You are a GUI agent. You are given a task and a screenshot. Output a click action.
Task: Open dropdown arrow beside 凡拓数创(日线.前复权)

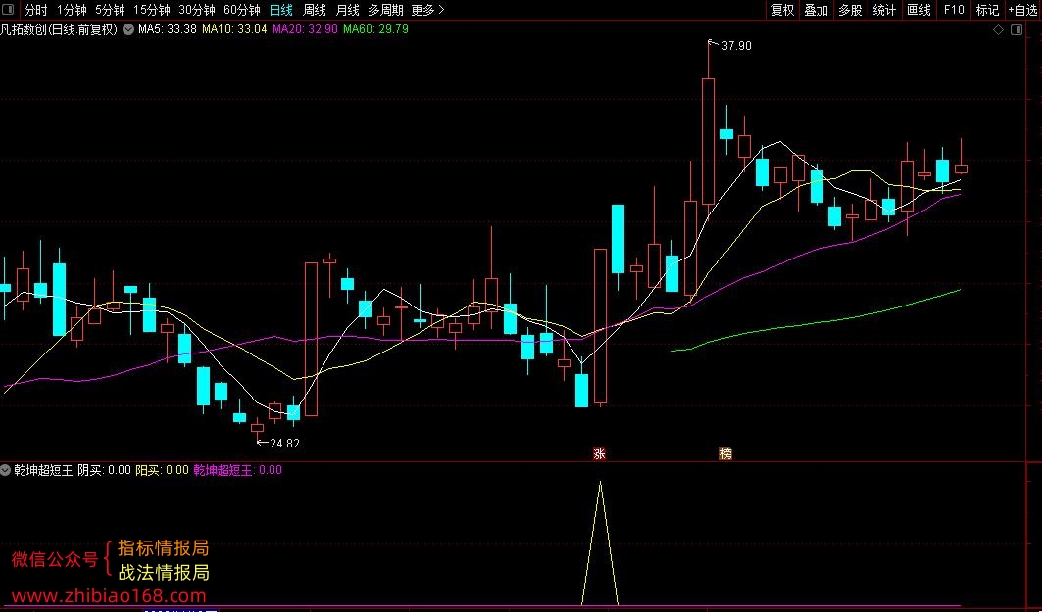[127, 30]
